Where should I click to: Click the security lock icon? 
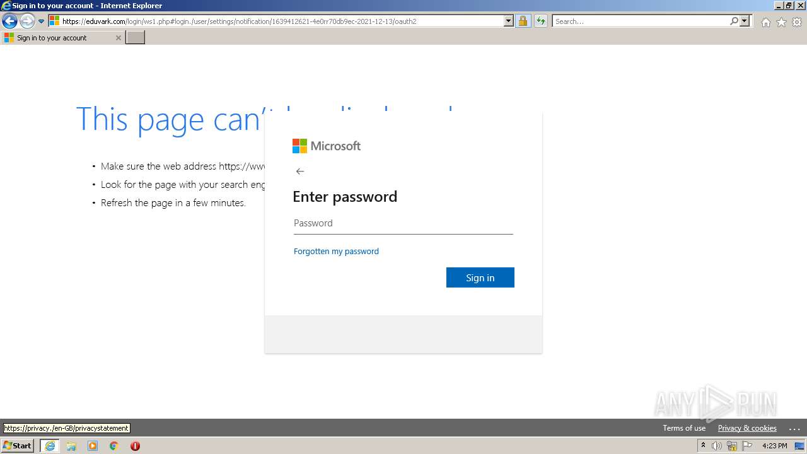523,21
